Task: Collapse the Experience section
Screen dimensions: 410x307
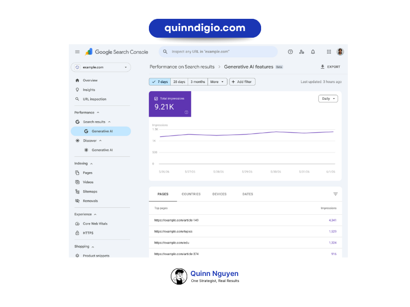Action: pos(95,214)
